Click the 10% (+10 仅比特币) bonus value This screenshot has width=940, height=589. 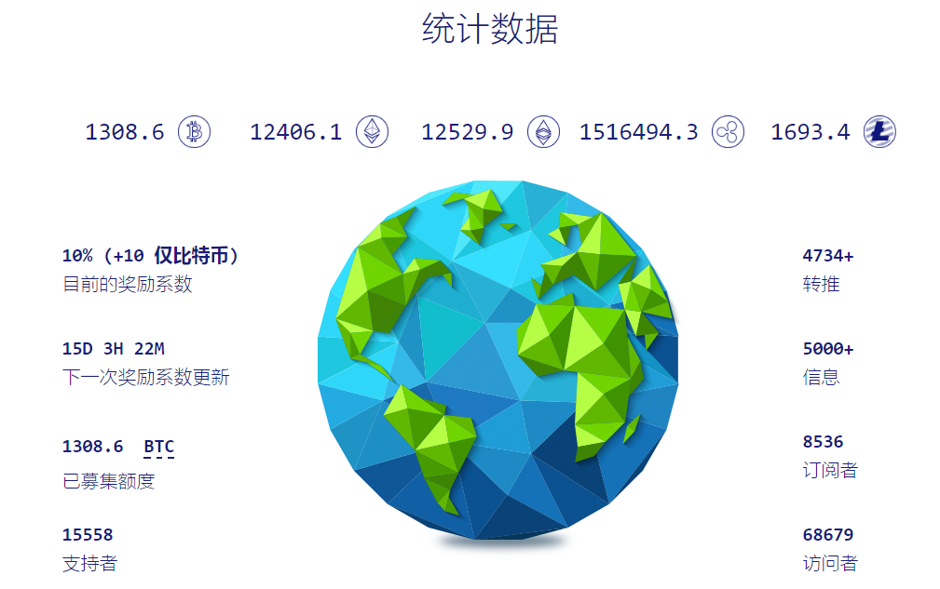(152, 256)
